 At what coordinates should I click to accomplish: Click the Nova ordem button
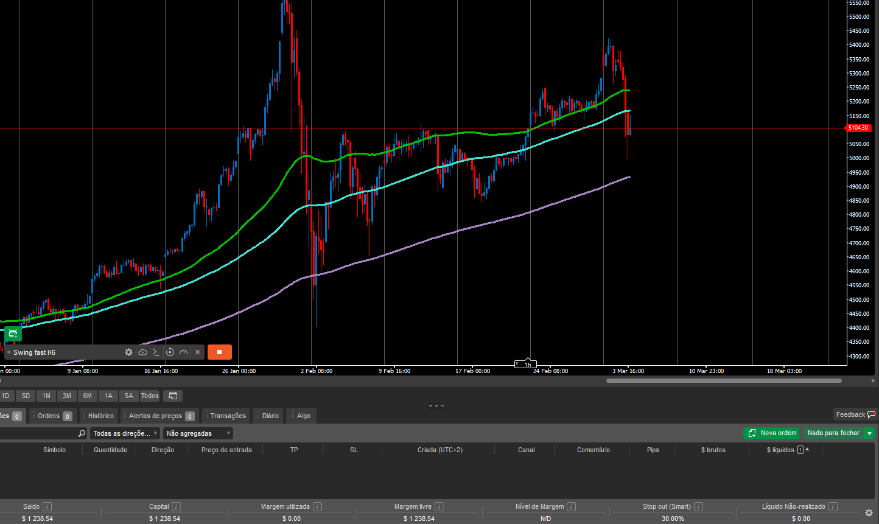771,433
